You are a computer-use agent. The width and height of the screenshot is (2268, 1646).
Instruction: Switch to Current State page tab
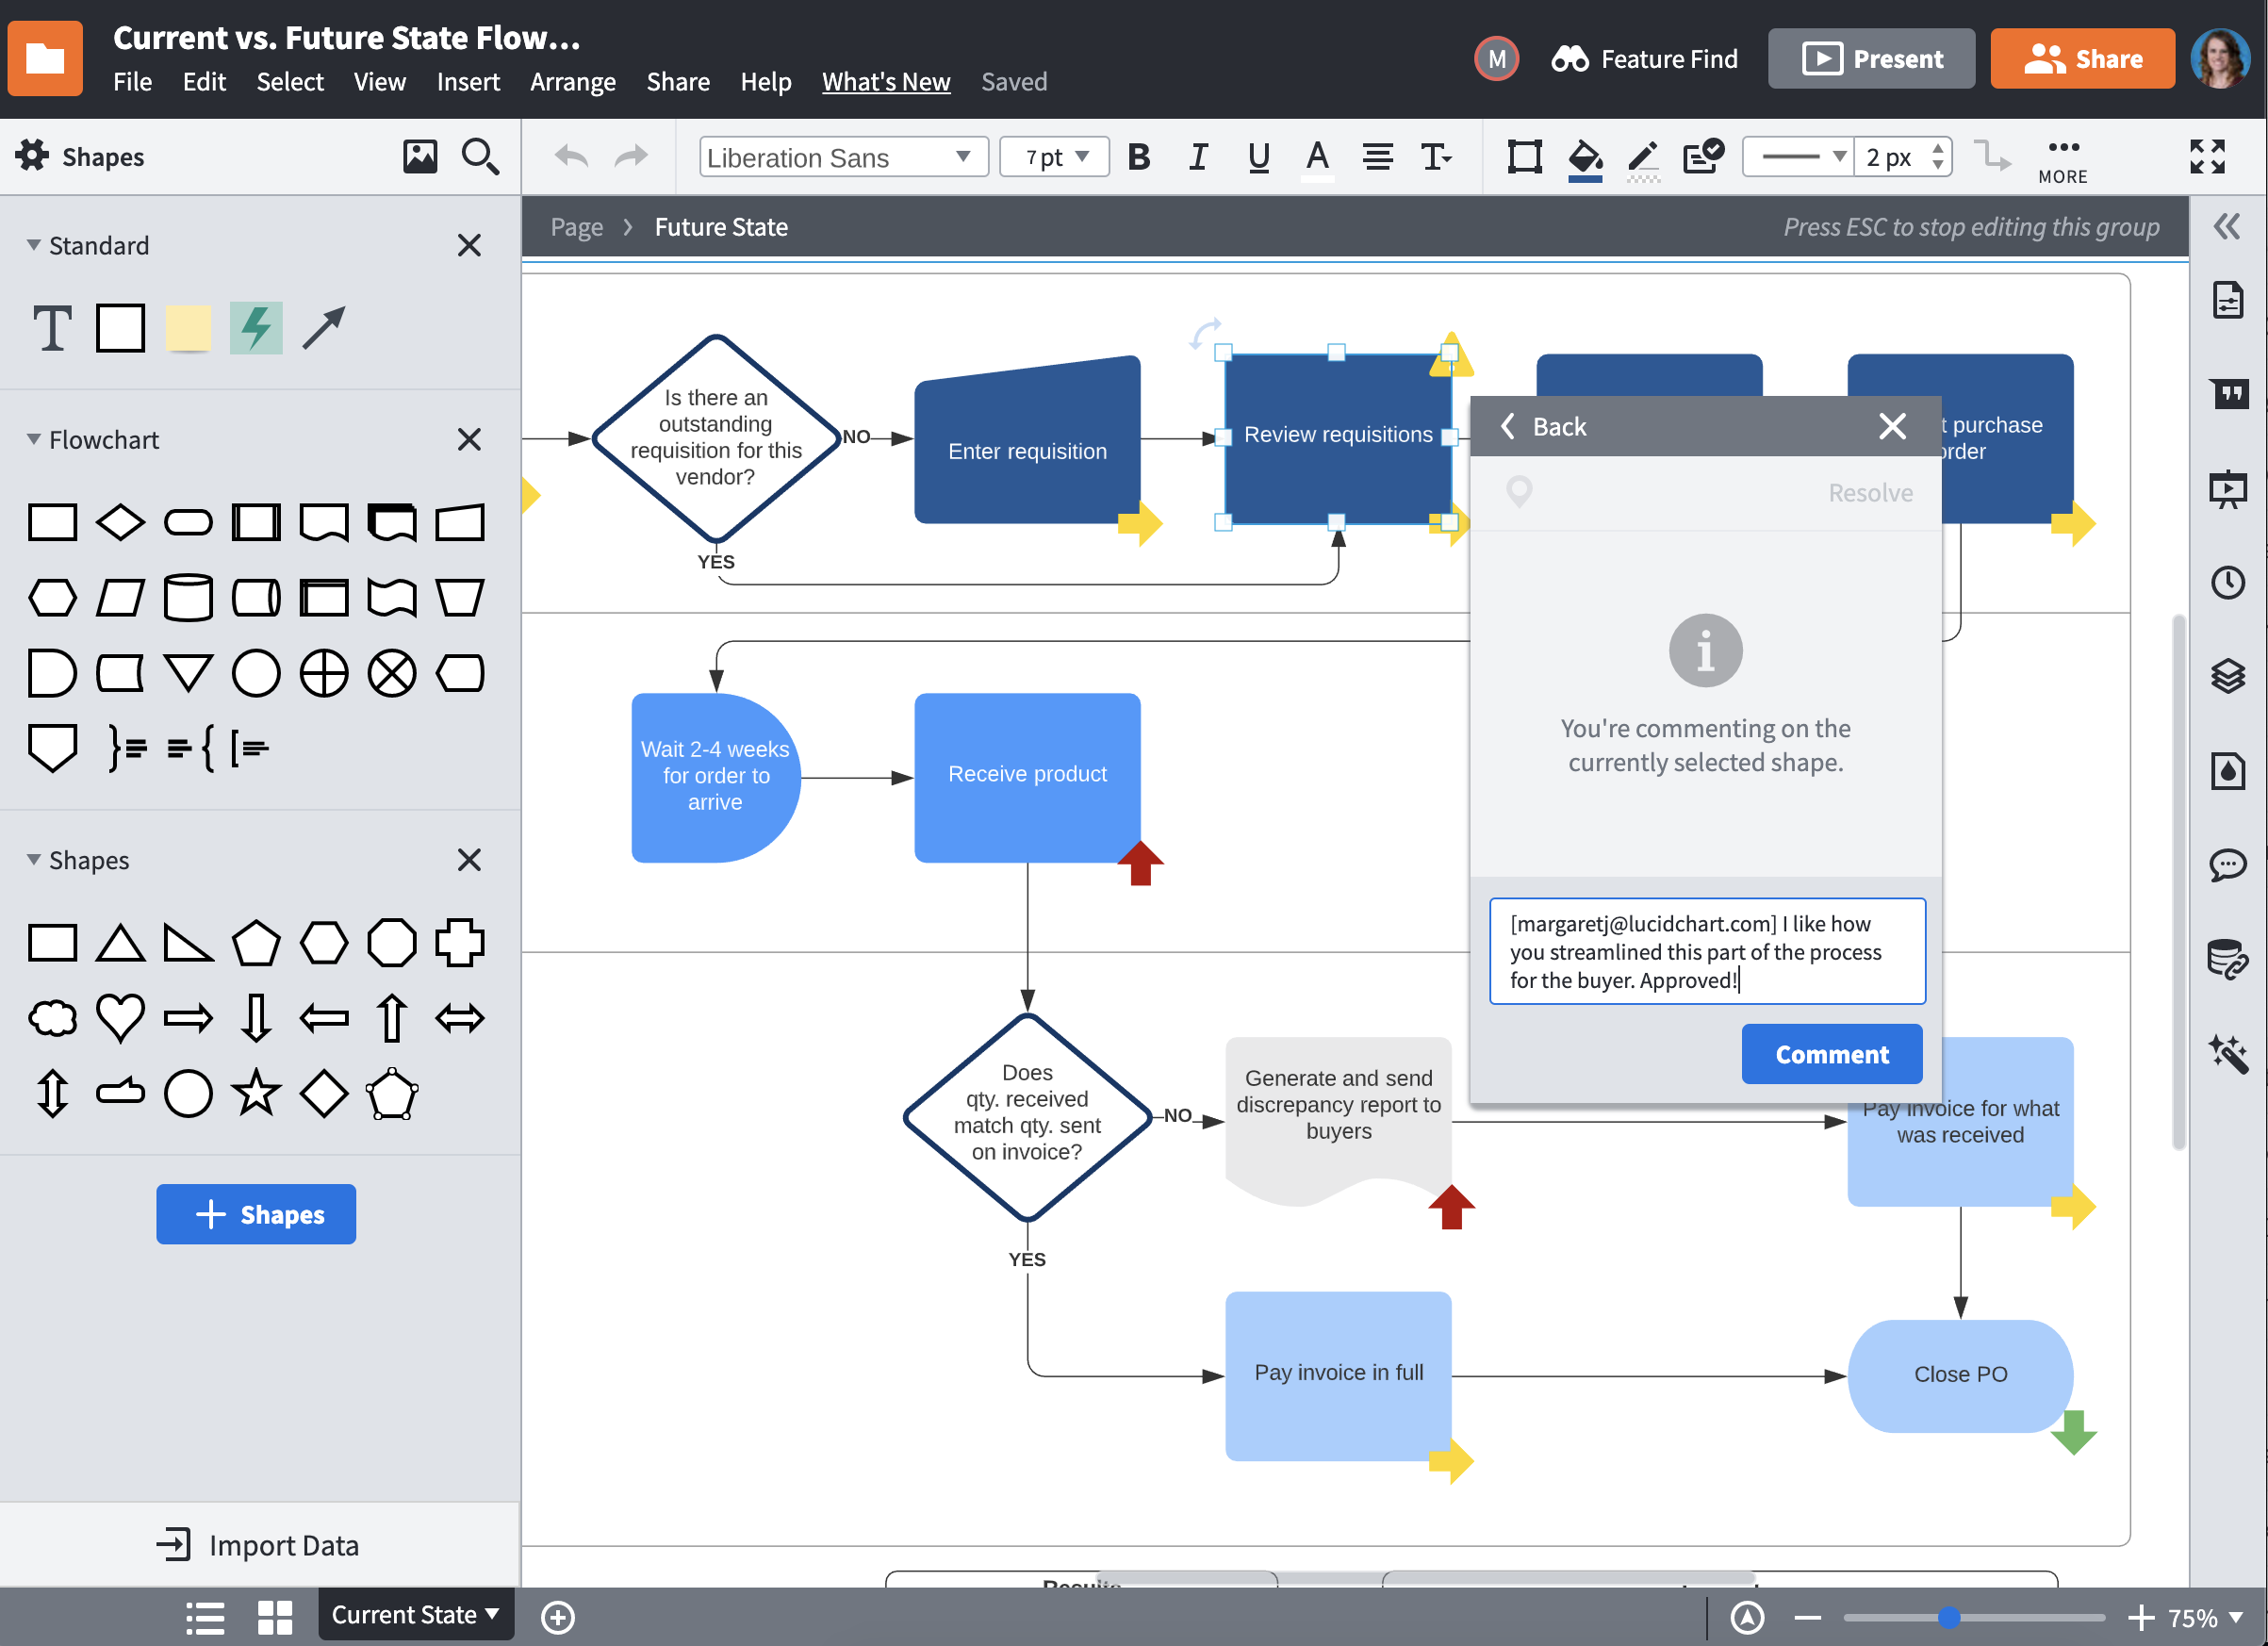(412, 1613)
